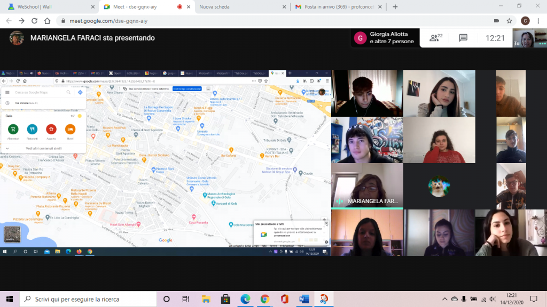547x307 pixels.
Task: Switch to the Posta in arrivo Gmail tab
Action: click(338, 6)
